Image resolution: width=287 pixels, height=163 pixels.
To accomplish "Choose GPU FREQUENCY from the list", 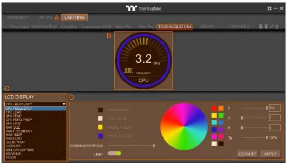I will pos(19,120).
